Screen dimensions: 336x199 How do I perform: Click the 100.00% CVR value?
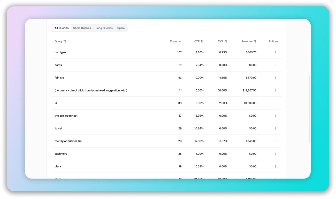[222, 90]
